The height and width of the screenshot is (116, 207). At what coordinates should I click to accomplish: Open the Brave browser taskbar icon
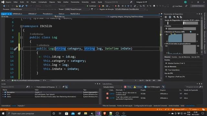coord(104,113)
